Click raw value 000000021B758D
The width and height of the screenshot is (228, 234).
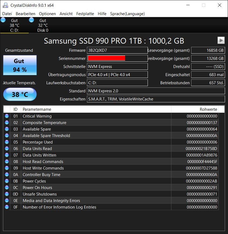(x=201, y=148)
